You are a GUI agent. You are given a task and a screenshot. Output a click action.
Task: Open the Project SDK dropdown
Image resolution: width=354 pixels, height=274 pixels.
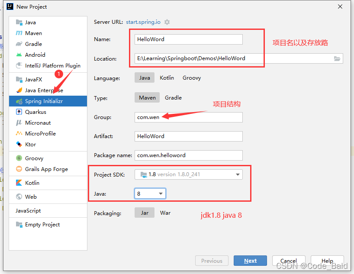[x=189, y=174]
